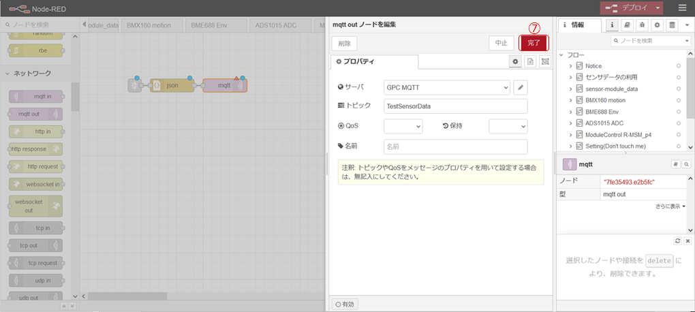Open the debug bug icon in sidebar
This screenshot has height=312, width=695.
[x=642, y=25]
